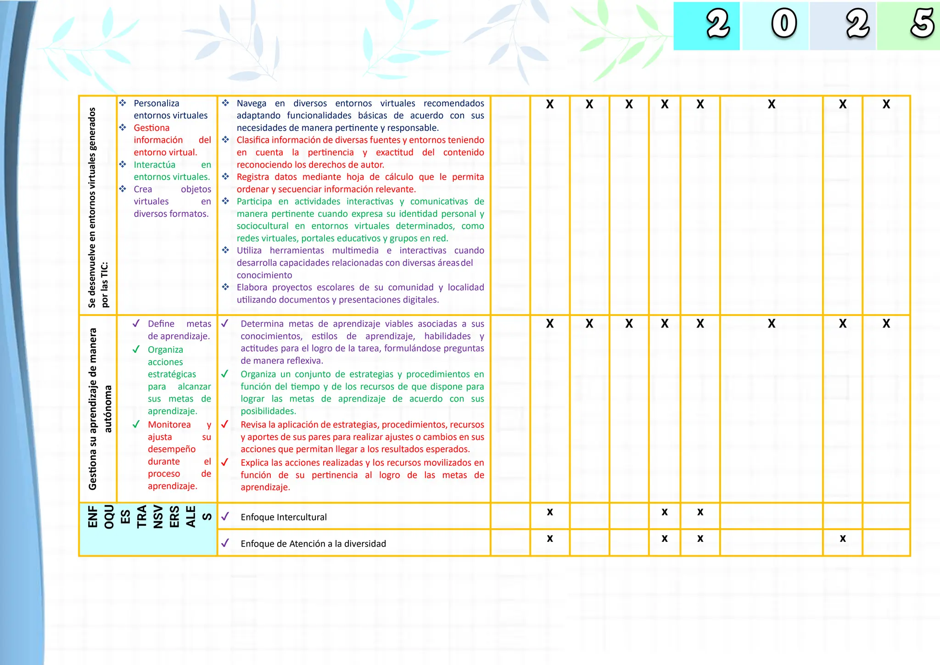This screenshot has height=665, width=940.
Task: Click the diamond bullet beside 'Interactúa en entornos virtuales'
Action: (x=123, y=164)
